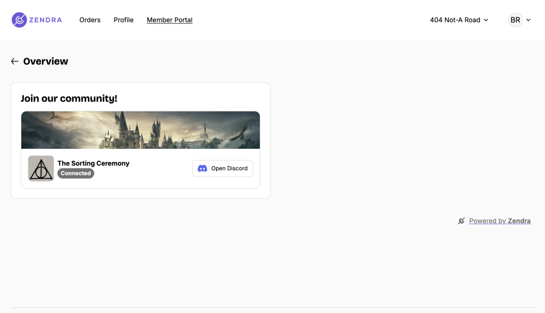Select the Member Portal tab
The height and width of the screenshot is (313, 545).
pyautogui.click(x=169, y=20)
